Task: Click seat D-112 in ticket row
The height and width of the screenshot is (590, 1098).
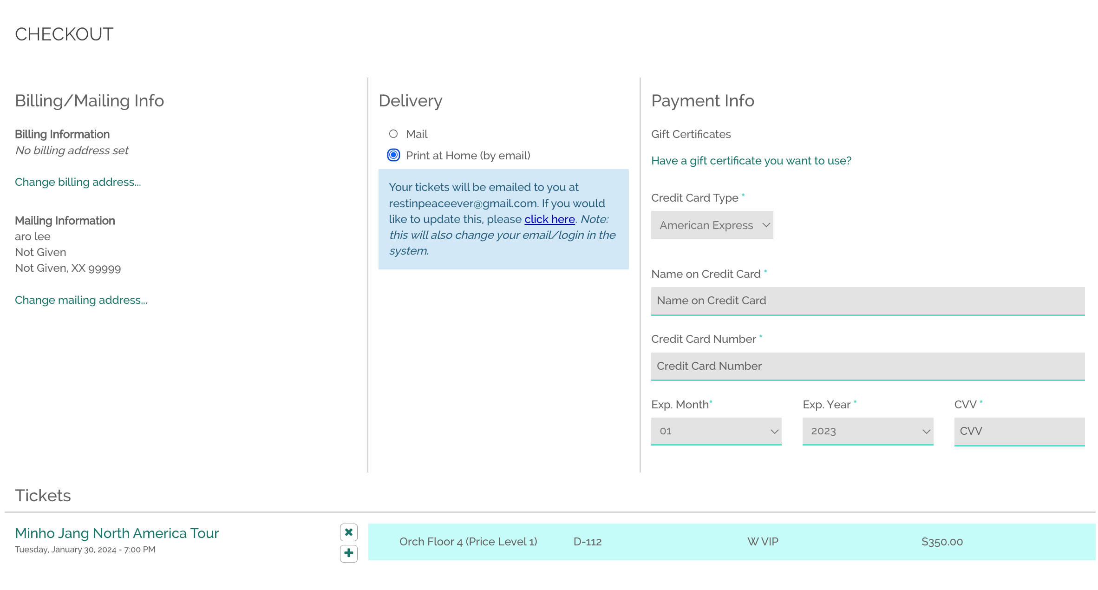Action: [x=587, y=542]
